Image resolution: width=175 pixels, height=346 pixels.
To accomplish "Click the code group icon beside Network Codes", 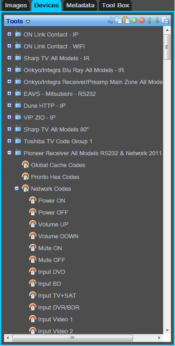I will coord(26,189).
